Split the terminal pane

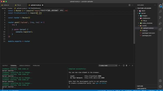[124, 65]
